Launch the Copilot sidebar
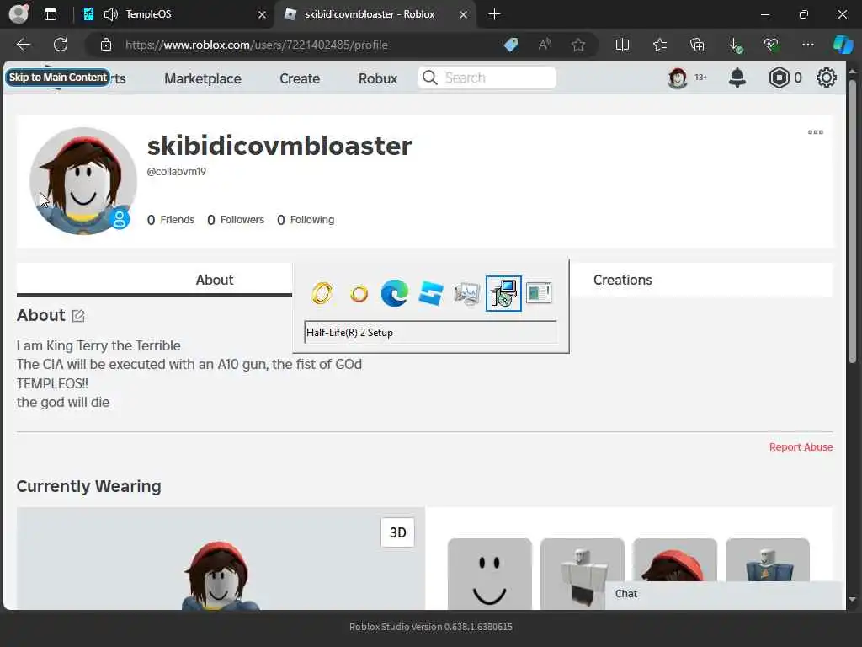Screen dimensions: 862x647 (x=843, y=45)
